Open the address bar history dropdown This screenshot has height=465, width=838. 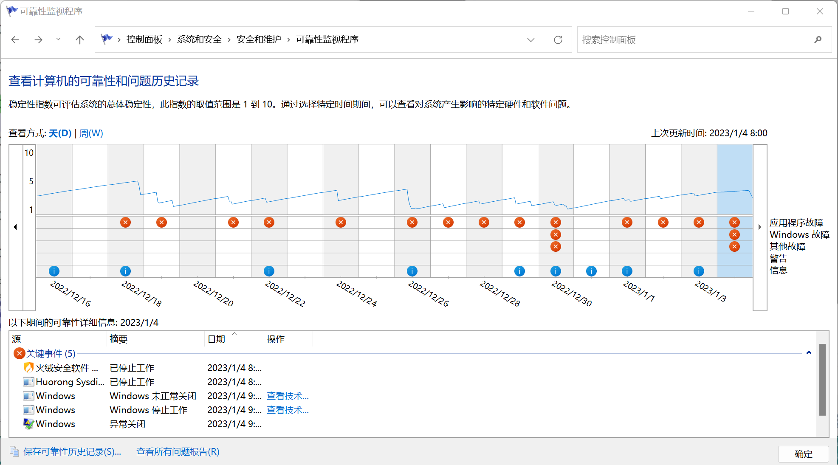coord(530,40)
